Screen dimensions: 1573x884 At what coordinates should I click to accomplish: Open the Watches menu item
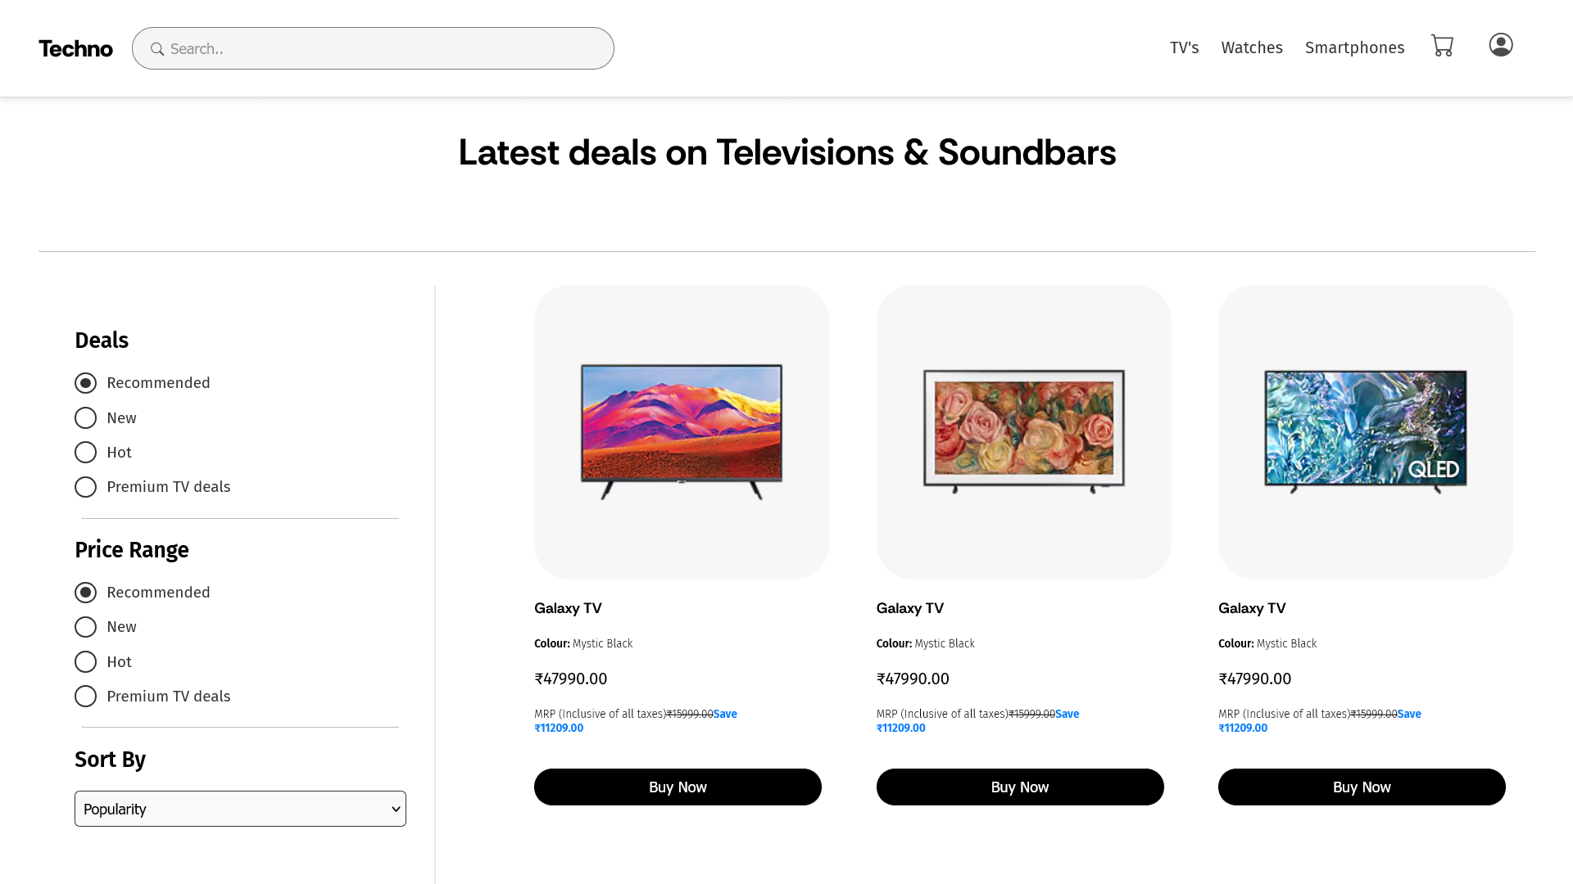(x=1252, y=47)
